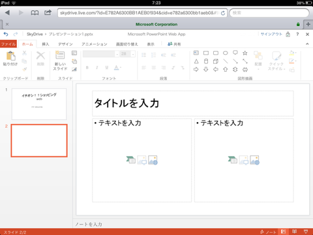Select the star shape in shapes gallery
This screenshot has height=235, width=313.
(245, 53)
